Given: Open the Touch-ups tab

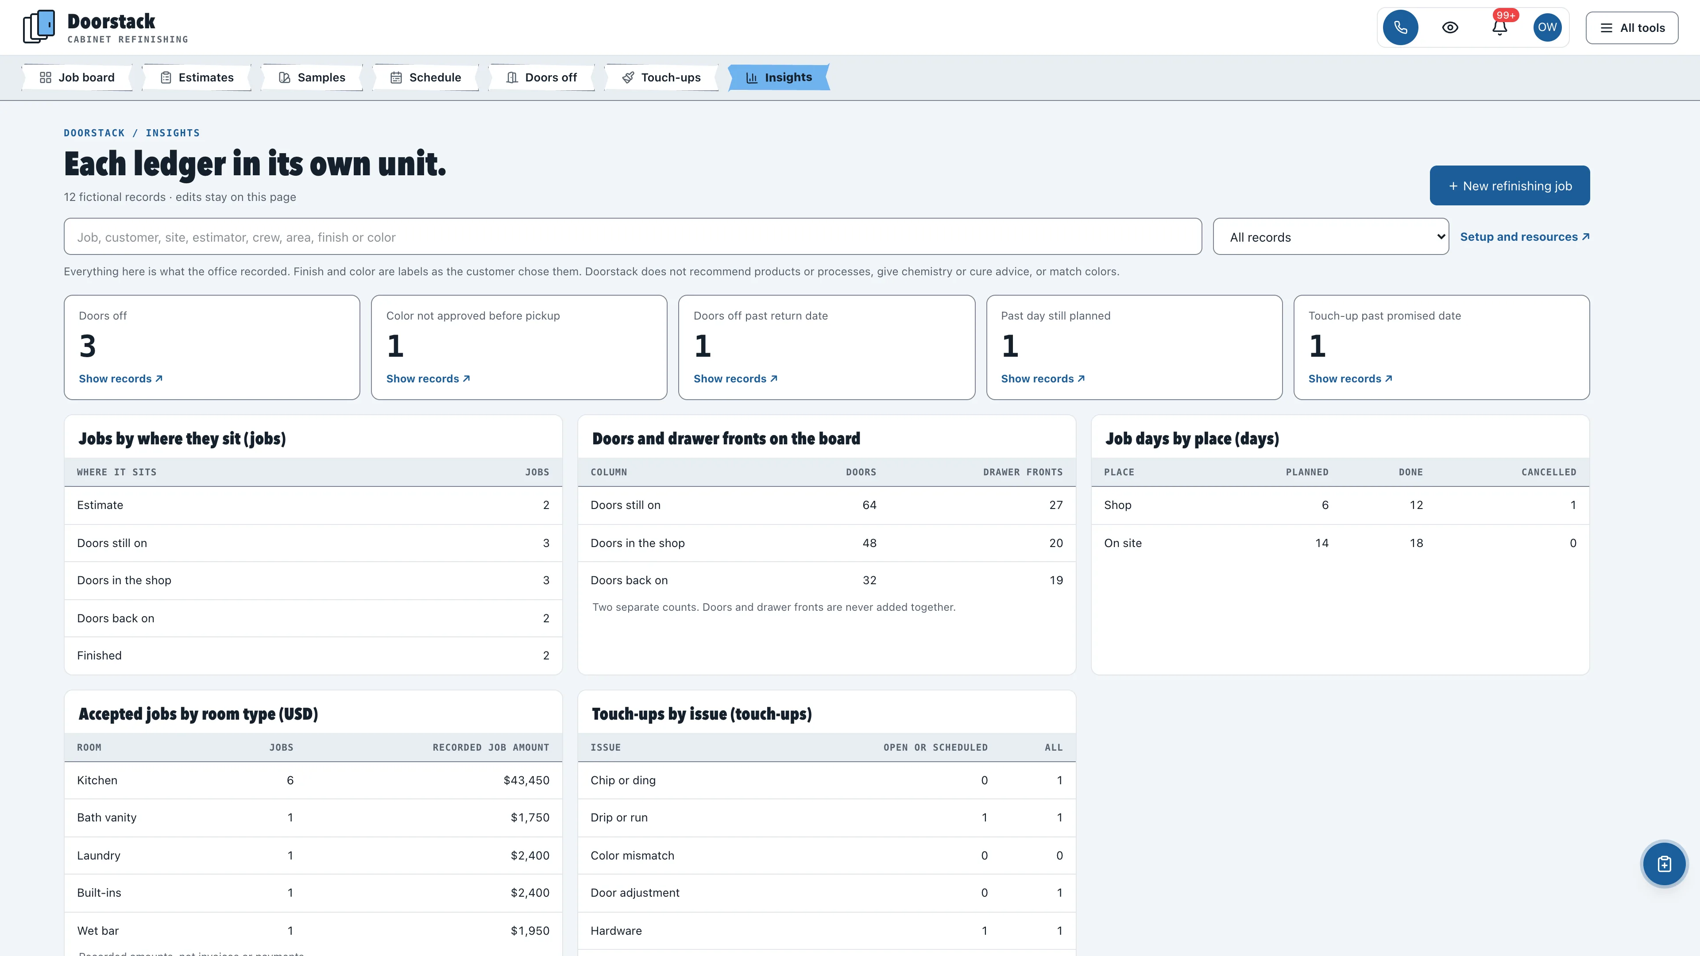Looking at the screenshot, I should (661, 77).
